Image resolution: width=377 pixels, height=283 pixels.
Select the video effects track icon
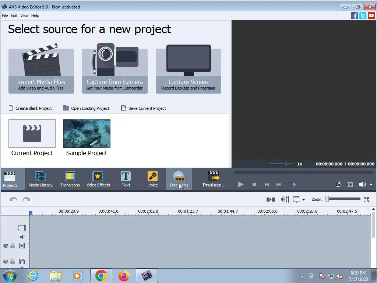[x=22, y=245]
